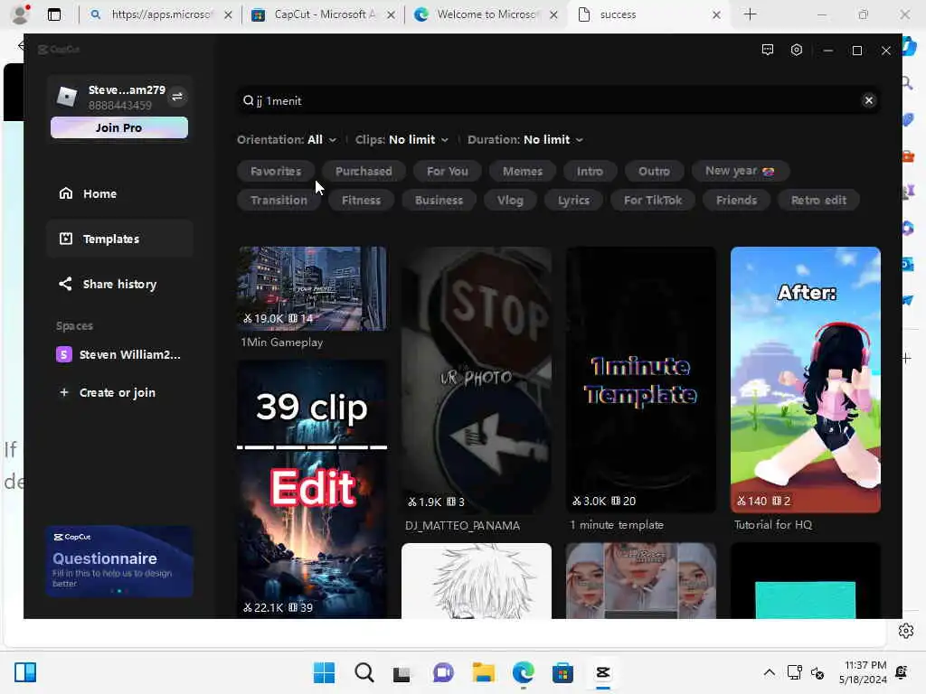Close the success browser tab
The image size is (926, 694).
click(x=716, y=14)
